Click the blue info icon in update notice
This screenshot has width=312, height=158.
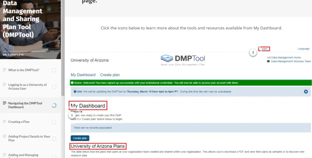(x=75, y=92)
